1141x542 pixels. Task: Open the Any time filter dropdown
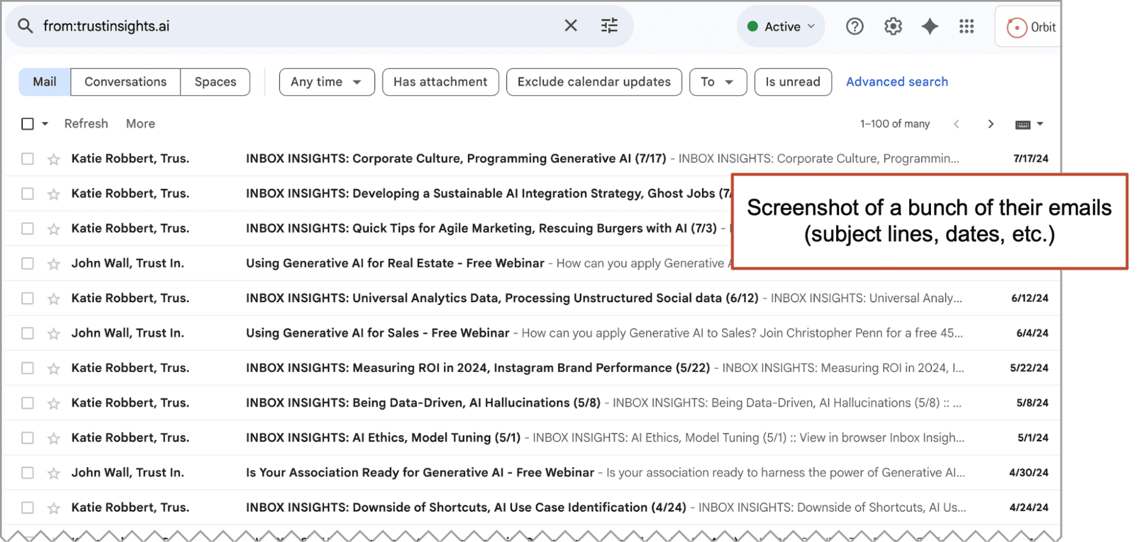pos(326,82)
